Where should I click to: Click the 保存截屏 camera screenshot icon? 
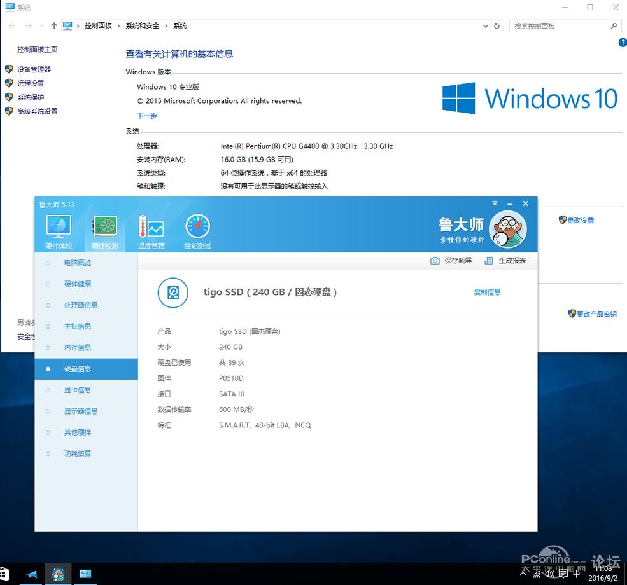(435, 261)
